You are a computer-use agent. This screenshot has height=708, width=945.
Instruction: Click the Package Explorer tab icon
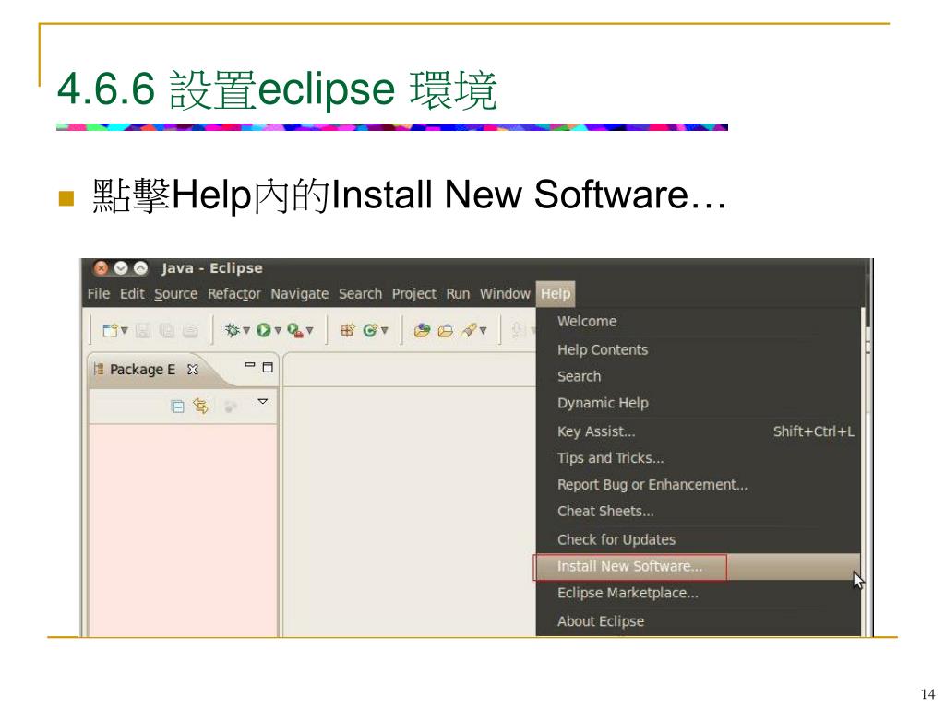coord(99,369)
